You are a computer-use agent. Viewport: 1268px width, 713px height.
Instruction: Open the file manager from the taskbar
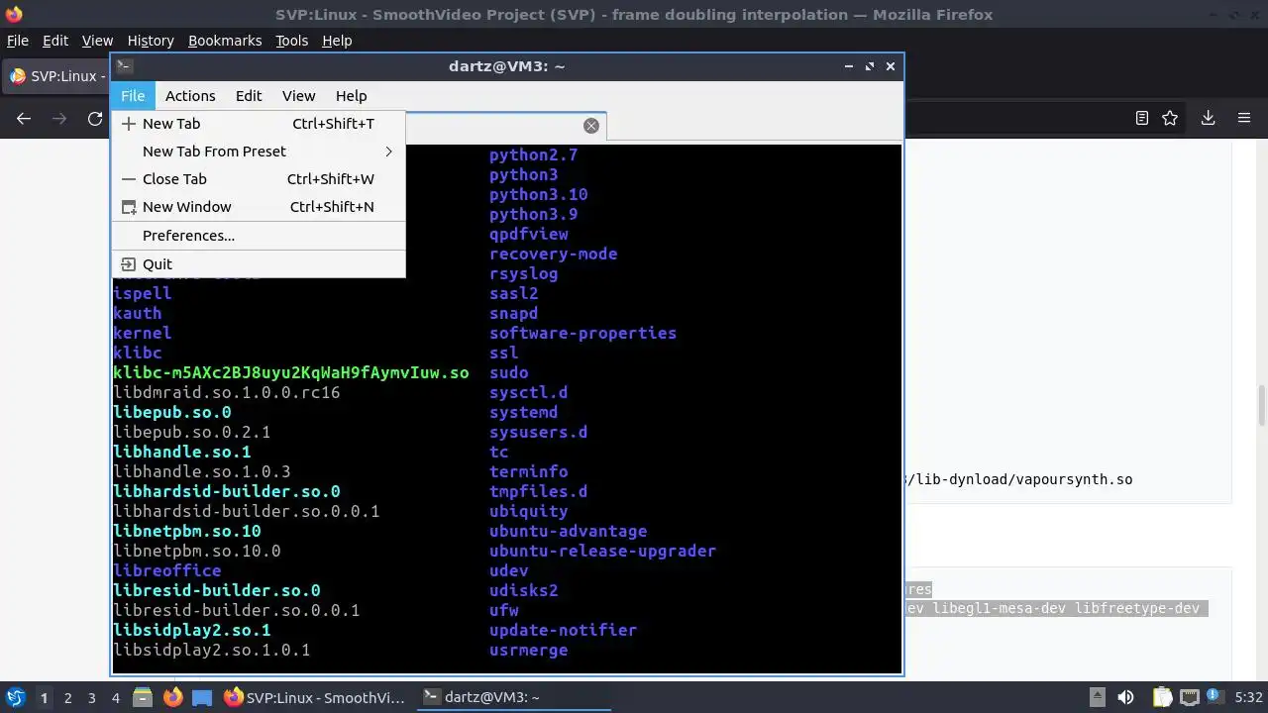pyautogui.click(x=142, y=698)
